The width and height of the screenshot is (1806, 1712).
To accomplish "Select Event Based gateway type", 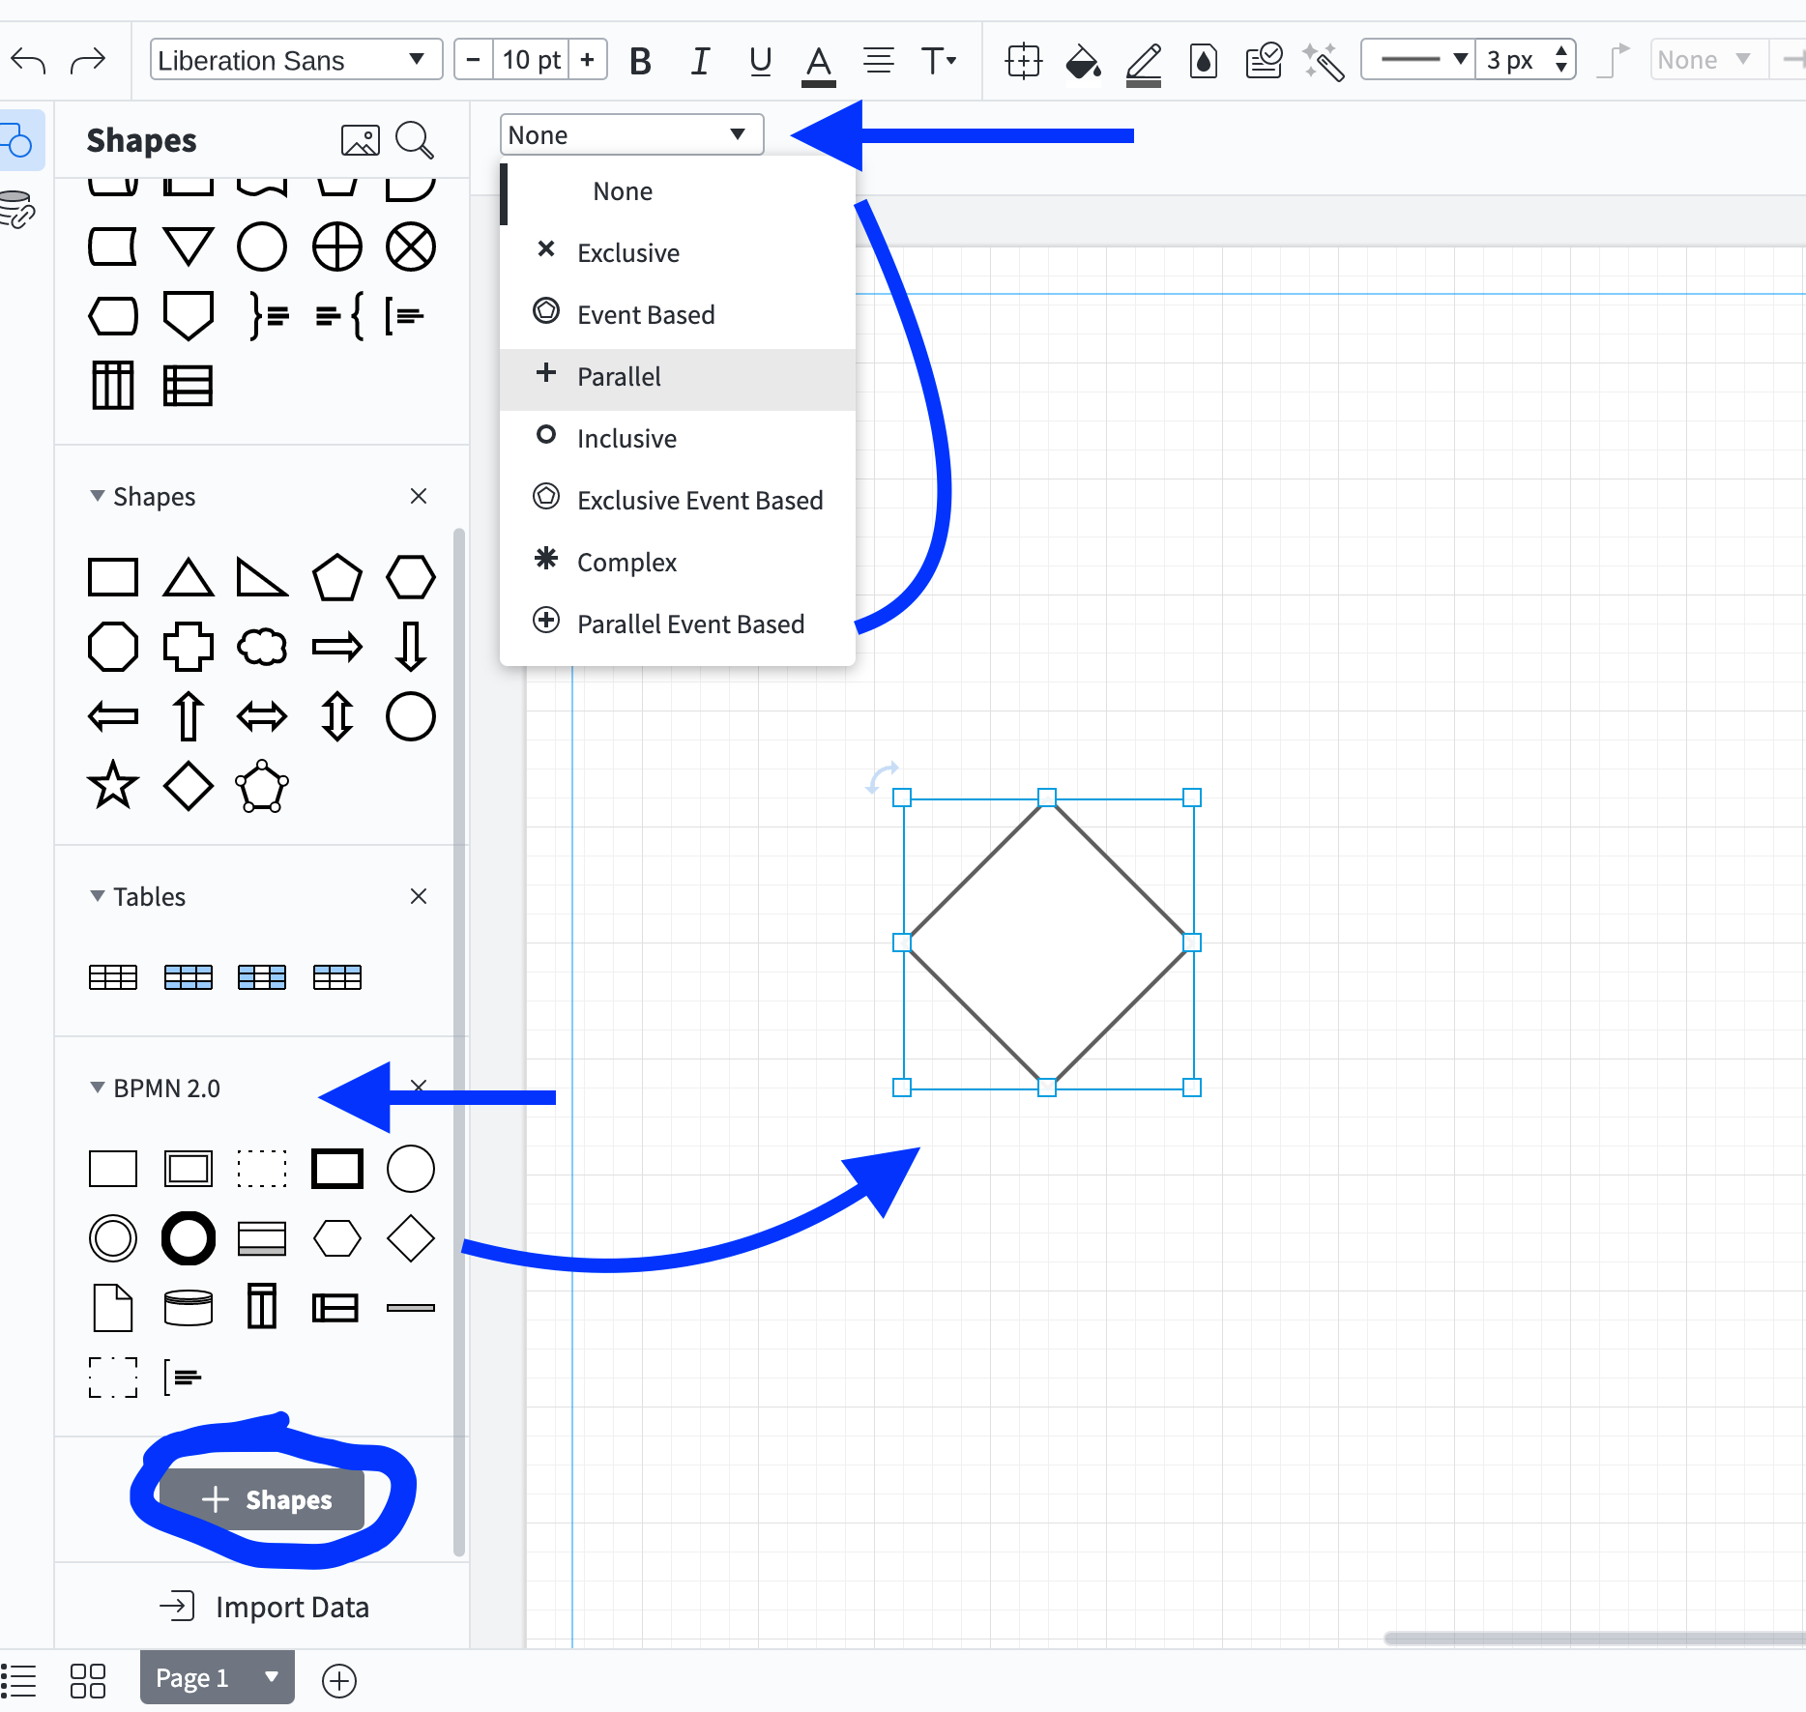I will coord(678,315).
